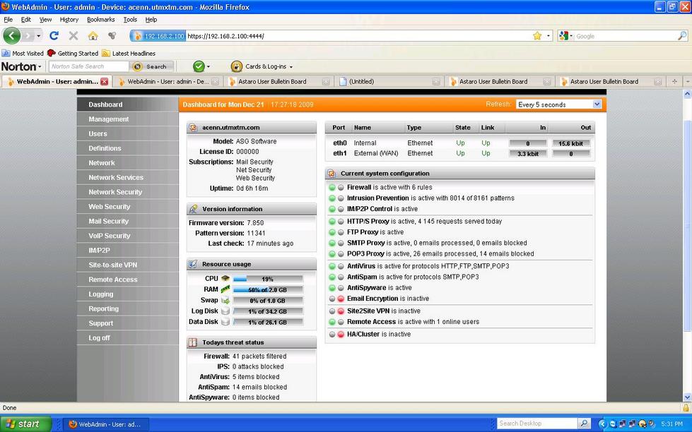
Task: Click the Norton Safe Search input field
Action: click(x=88, y=66)
